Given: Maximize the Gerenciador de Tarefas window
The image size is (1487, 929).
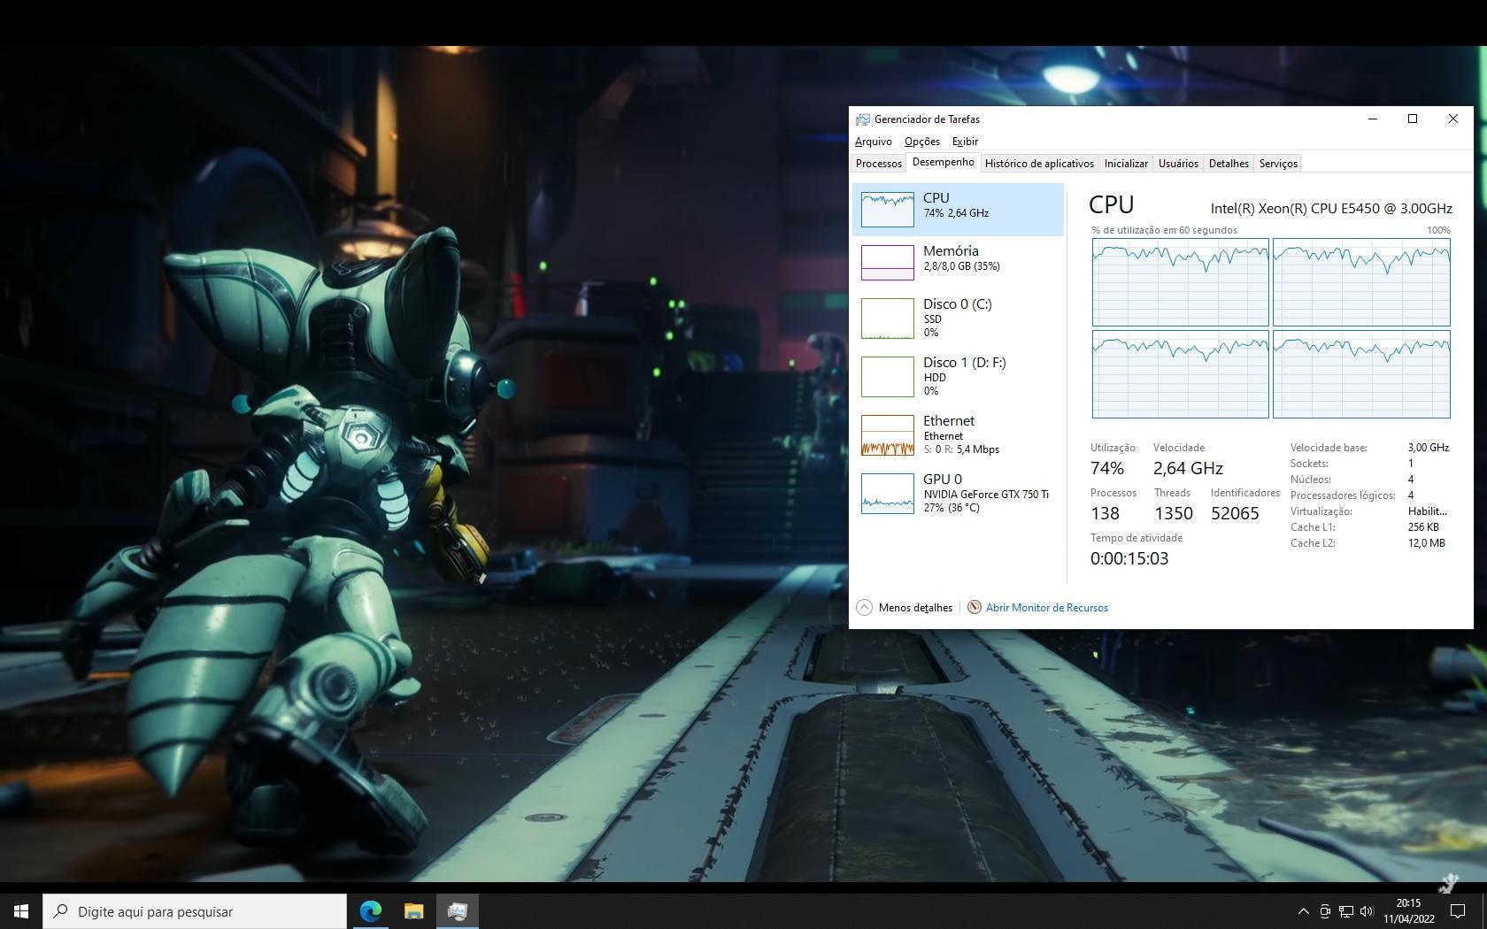Looking at the screenshot, I should [x=1413, y=119].
